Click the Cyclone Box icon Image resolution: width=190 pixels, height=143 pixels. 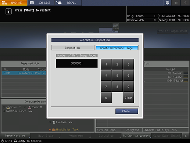point(54,122)
